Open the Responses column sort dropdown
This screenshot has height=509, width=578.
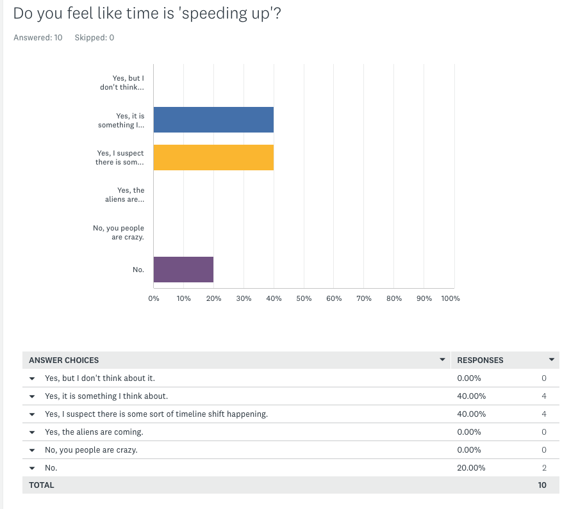pos(551,360)
